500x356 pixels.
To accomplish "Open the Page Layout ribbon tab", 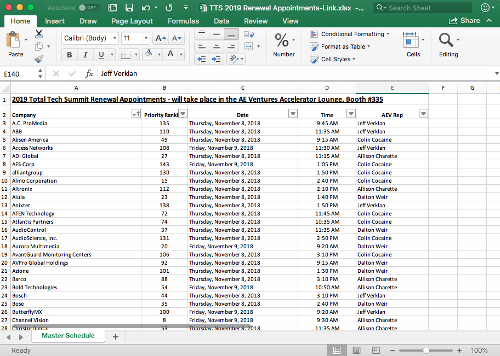I will [x=132, y=21].
